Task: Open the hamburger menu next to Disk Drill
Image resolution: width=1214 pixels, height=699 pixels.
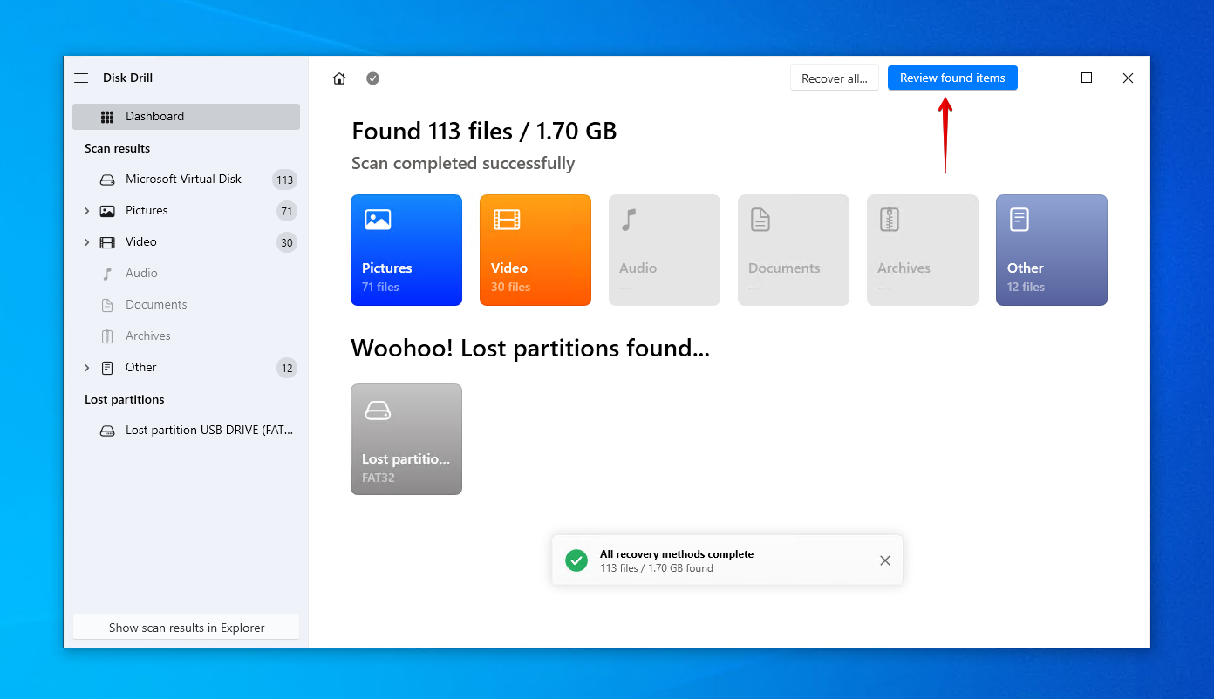Action: [x=81, y=78]
